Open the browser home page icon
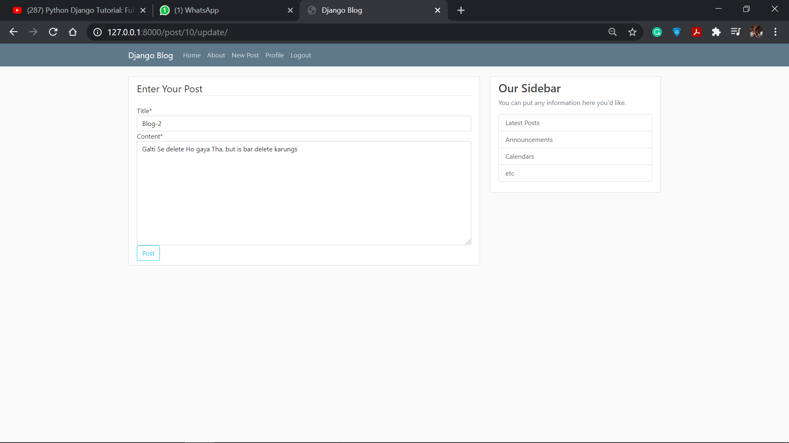The width and height of the screenshot is (789, 443). [x=73, y=32]
